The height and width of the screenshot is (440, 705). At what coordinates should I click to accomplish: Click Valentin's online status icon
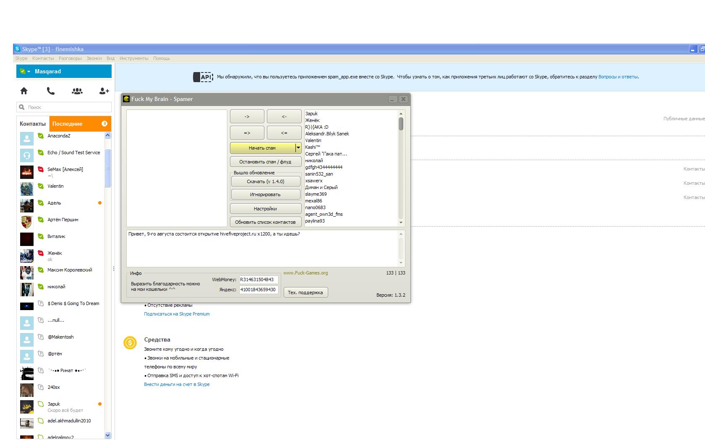[41, 186]
